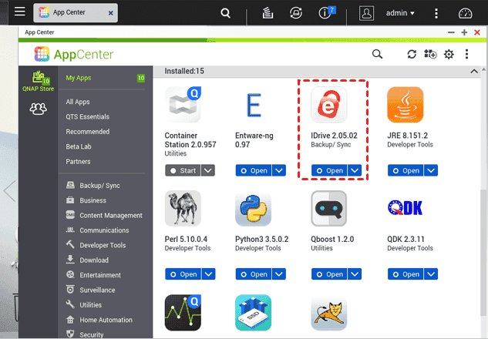Open the JRE app
Viewport: 488px width, 339px height.
tap(406, 170)
